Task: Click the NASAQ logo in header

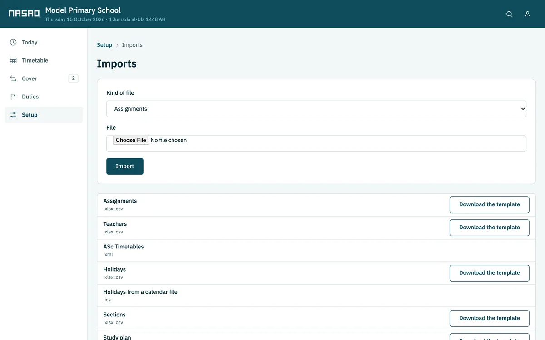Action: pos(25,14)
